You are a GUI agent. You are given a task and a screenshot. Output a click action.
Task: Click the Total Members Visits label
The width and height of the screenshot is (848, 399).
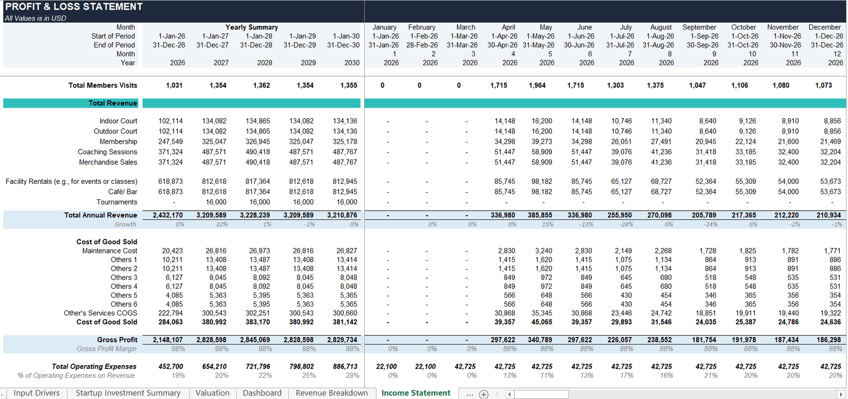click(103, 85)
